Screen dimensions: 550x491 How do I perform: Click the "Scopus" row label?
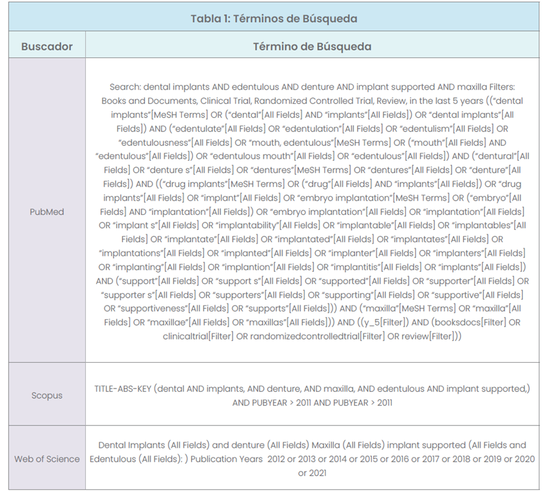47,395
